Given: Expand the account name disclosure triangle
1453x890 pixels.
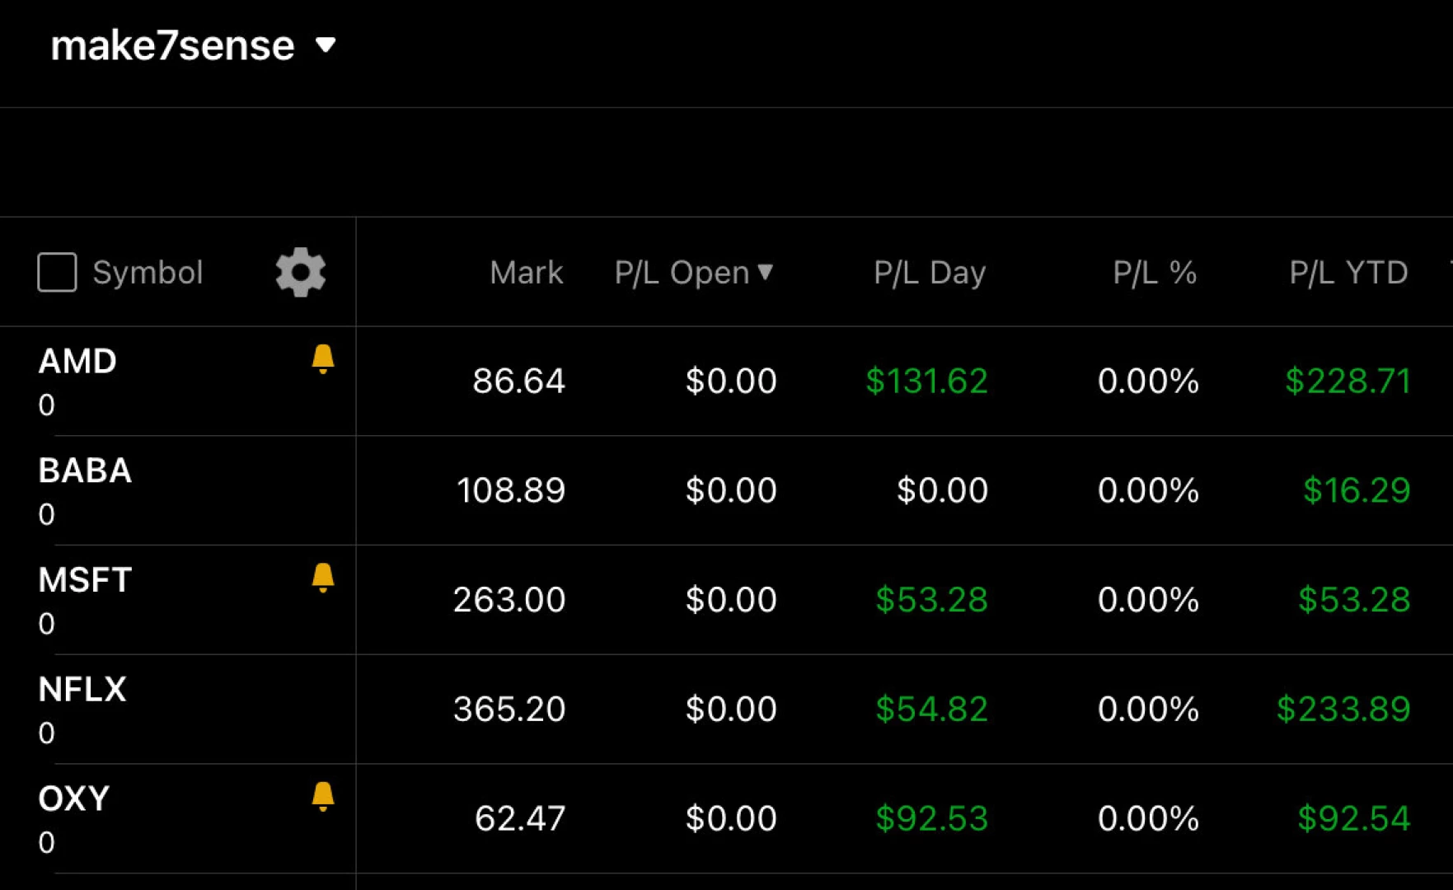Looking at the screenshot, I should pyautogui.click(x=325, y=45).
